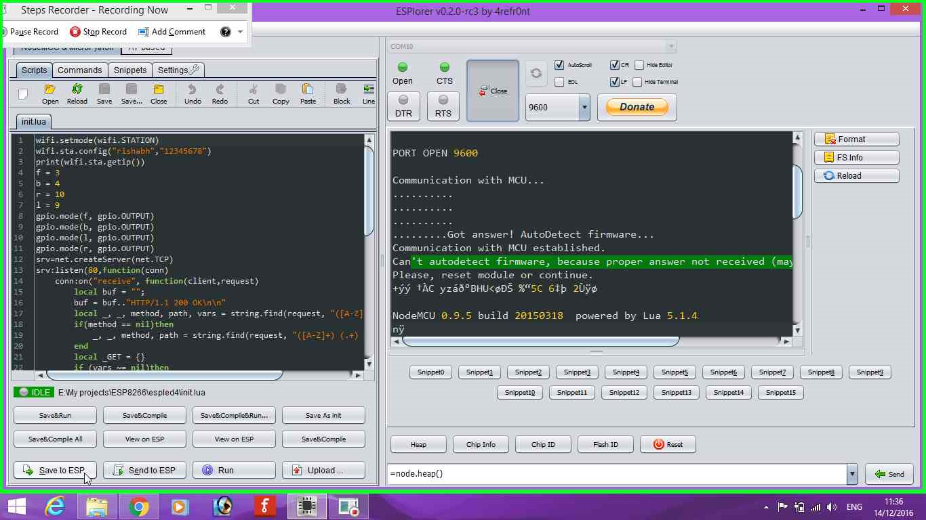The width and height of the screenshot is (926, 520).
Task: Stop Record in Steps Recorder
Action: point(98,32)
